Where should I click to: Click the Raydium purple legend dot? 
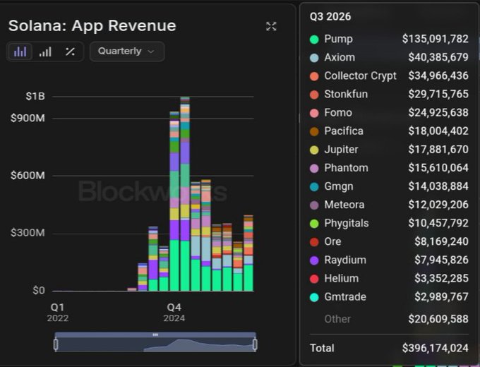coord(314,260)
